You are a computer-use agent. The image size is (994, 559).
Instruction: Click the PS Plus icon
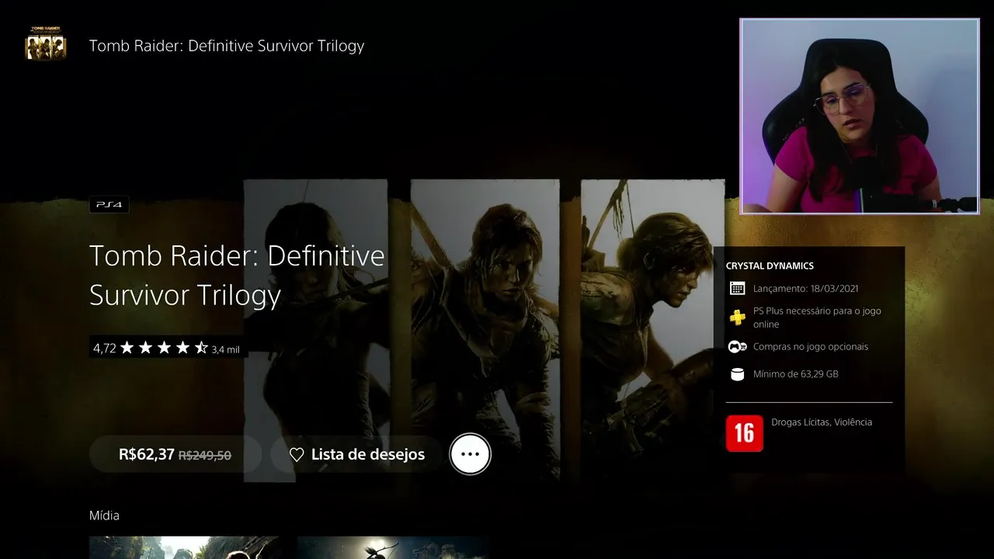[x=738, y=317]
